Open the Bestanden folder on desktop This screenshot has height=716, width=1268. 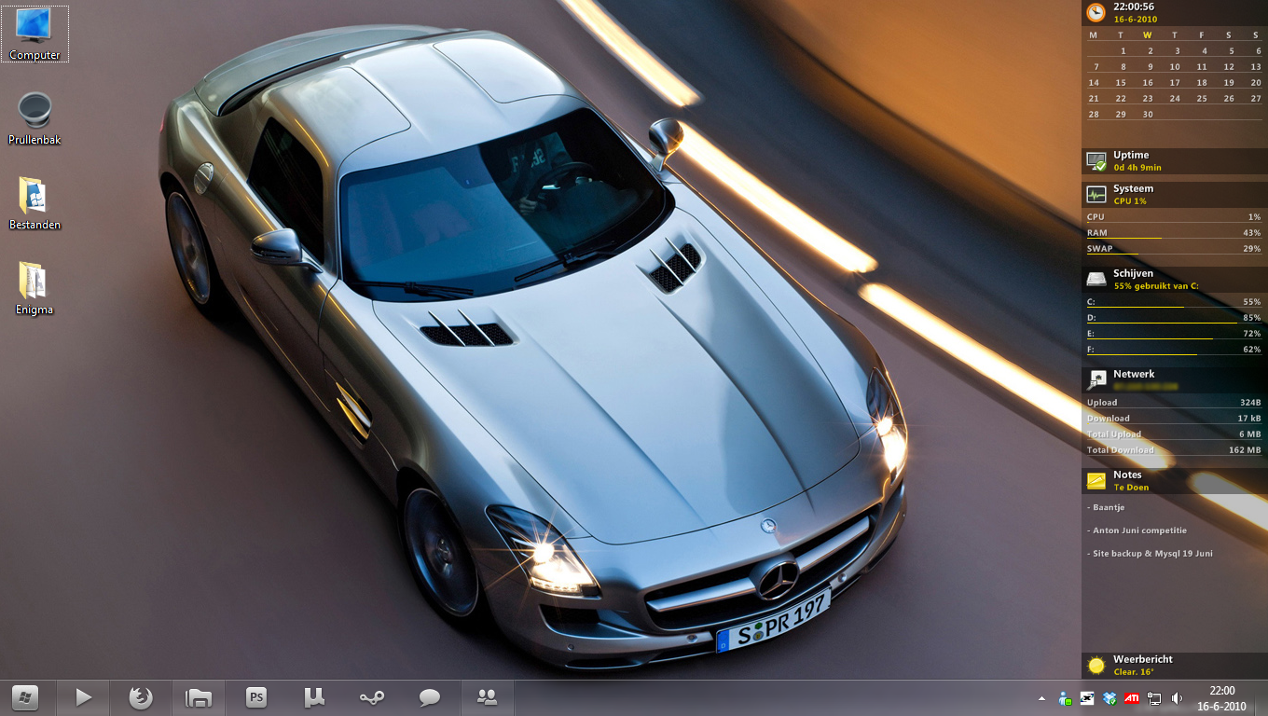(34, 203)
